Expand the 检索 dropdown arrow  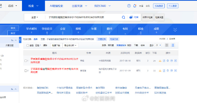point(37,6)
